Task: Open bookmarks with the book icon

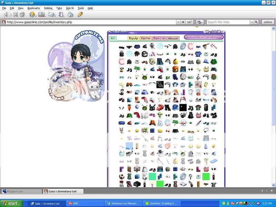Action: (x=41, y=14)
